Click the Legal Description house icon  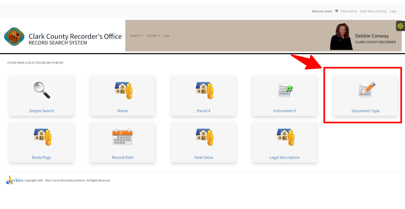(285, 137)
